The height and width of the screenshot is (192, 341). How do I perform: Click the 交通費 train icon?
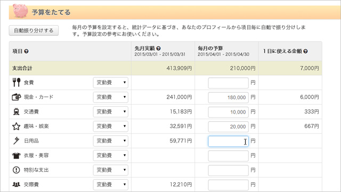(17, 111)
